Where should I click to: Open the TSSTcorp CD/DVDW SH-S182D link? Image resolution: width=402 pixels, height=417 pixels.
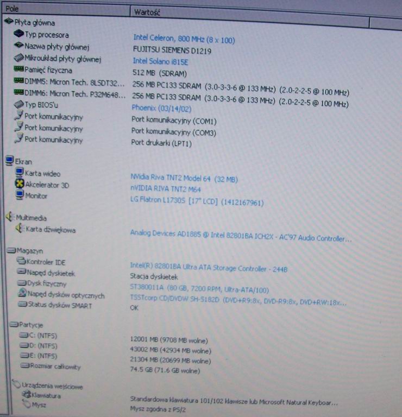point(238,300)
